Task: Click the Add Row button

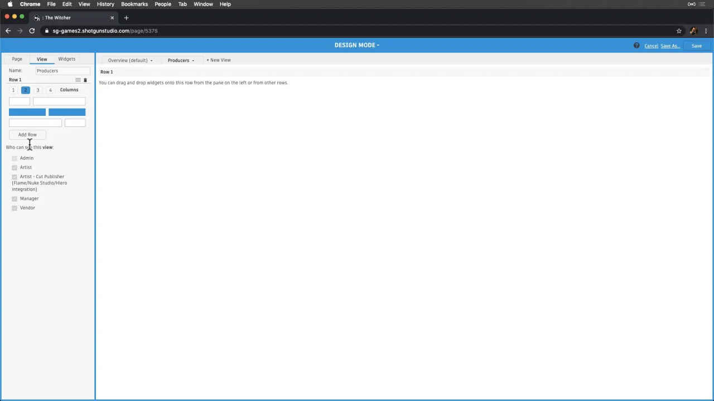Action: [27, 135]
